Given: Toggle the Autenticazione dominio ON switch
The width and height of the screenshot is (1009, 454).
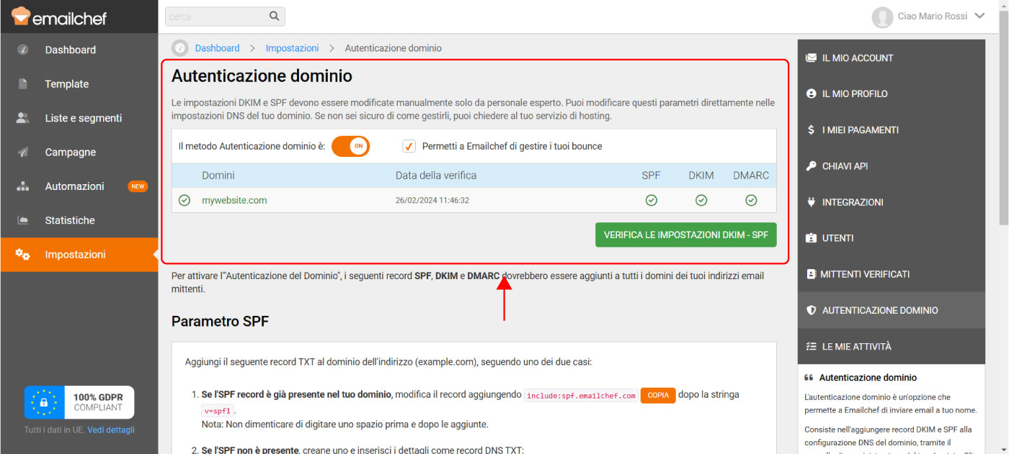Looking at the screenshot, I should (x=350, y=146).
